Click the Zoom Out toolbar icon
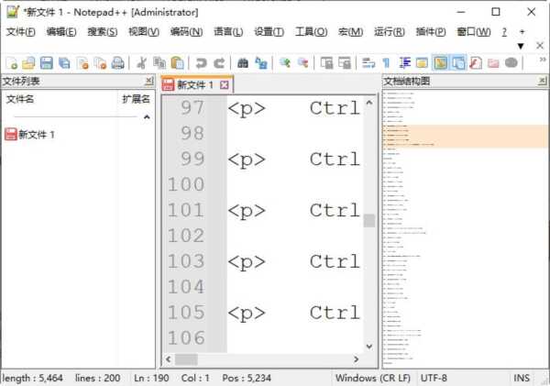The width and height of the screenshot is (550, 386). [x=302, y=63]
